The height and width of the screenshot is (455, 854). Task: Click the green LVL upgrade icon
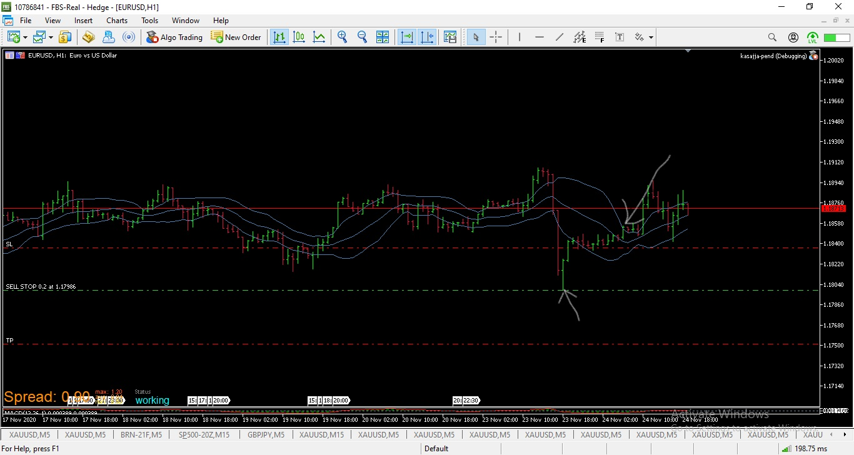(x=813, y=37)
